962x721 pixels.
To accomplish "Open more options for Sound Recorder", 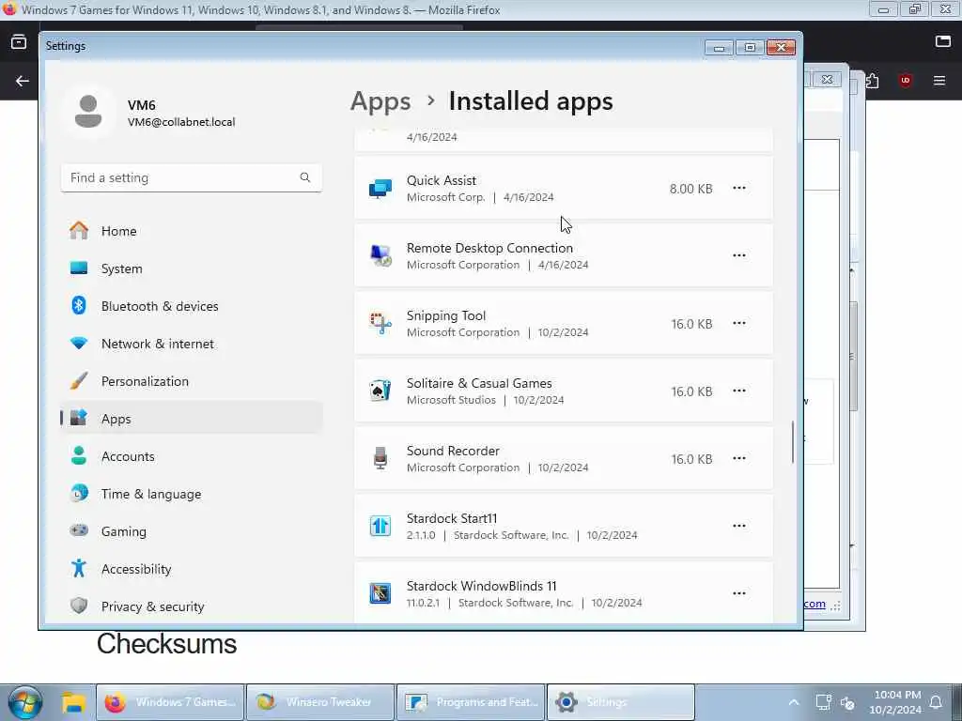I will [739, 458].
